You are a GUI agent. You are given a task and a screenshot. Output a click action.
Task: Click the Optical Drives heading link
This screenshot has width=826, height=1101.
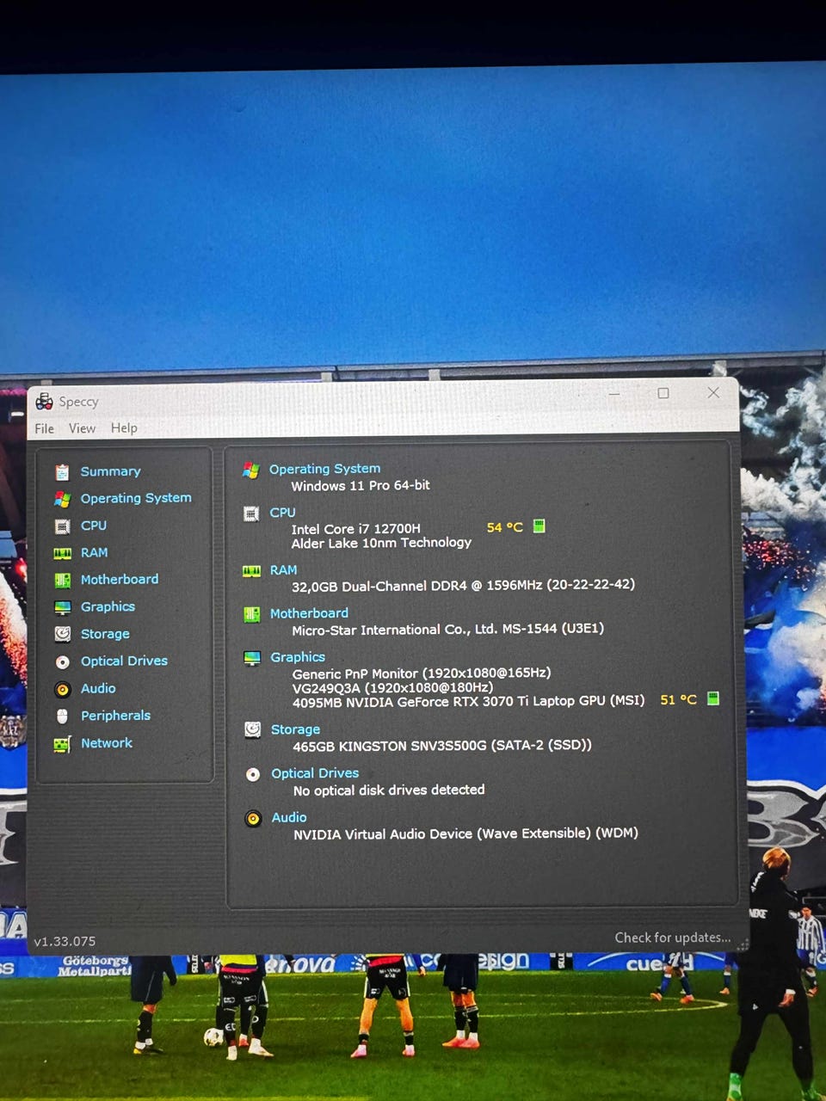pyautogui.click(x=315, y=773)
